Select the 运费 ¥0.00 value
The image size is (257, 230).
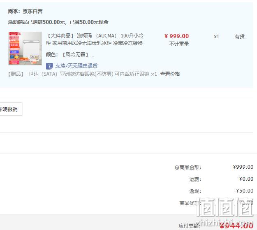246,179
